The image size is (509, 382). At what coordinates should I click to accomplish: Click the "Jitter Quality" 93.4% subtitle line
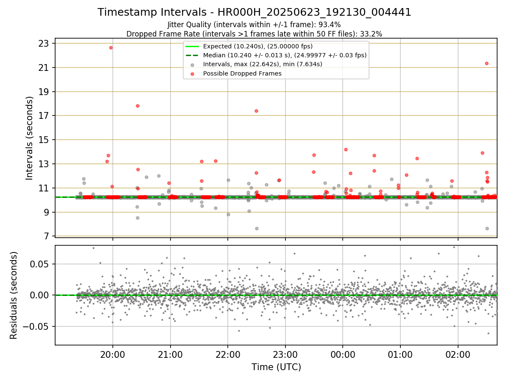coord(255,25)
